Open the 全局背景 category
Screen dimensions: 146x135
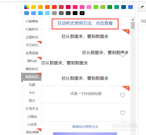click(x=32, y=53)
